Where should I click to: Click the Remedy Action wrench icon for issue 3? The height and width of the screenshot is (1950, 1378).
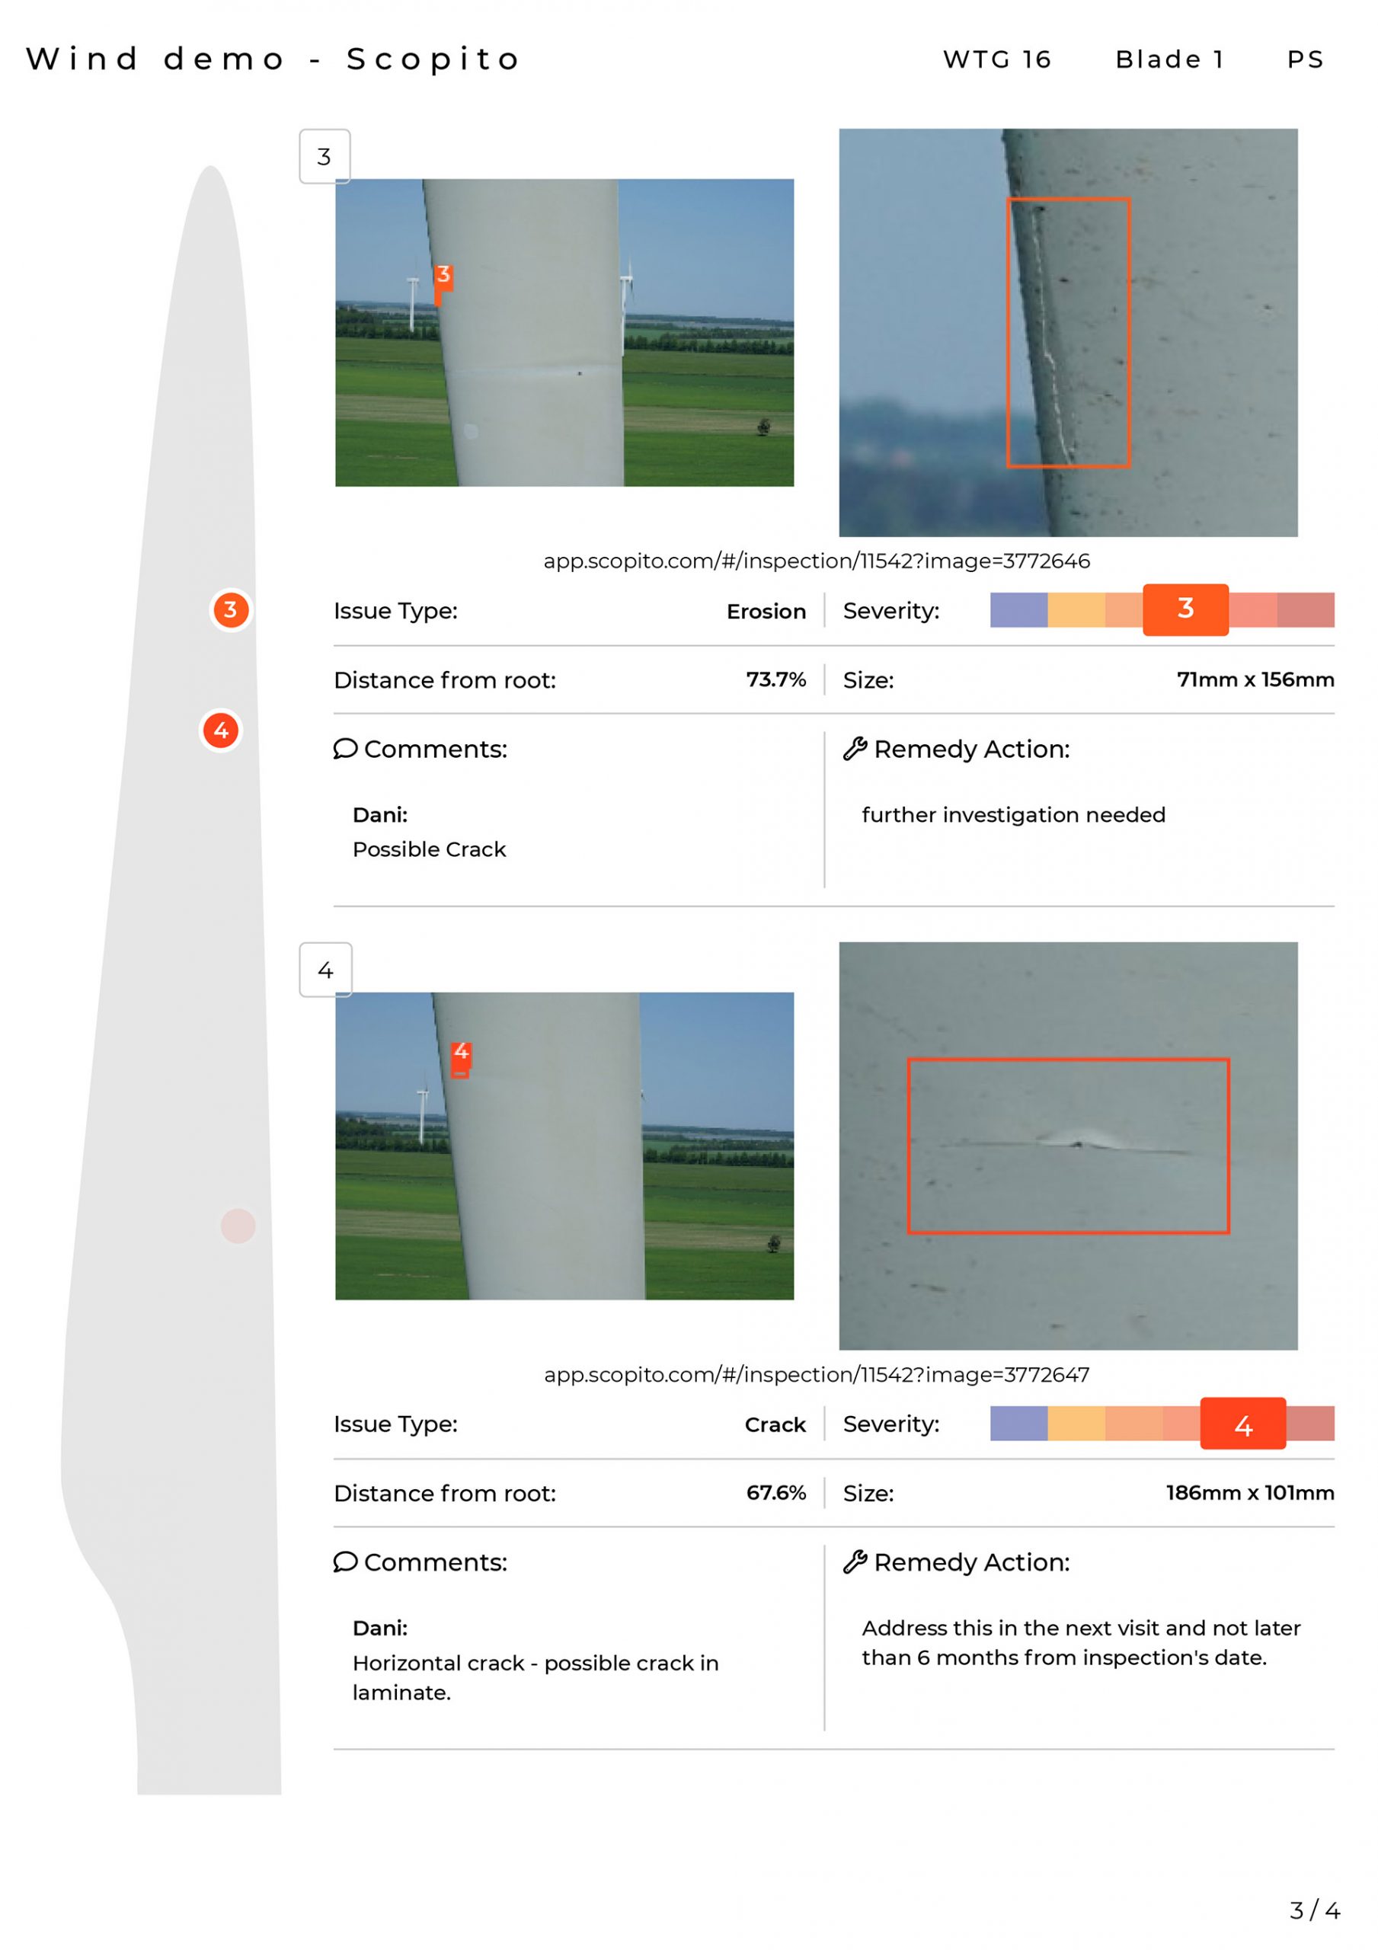point(855,748)
